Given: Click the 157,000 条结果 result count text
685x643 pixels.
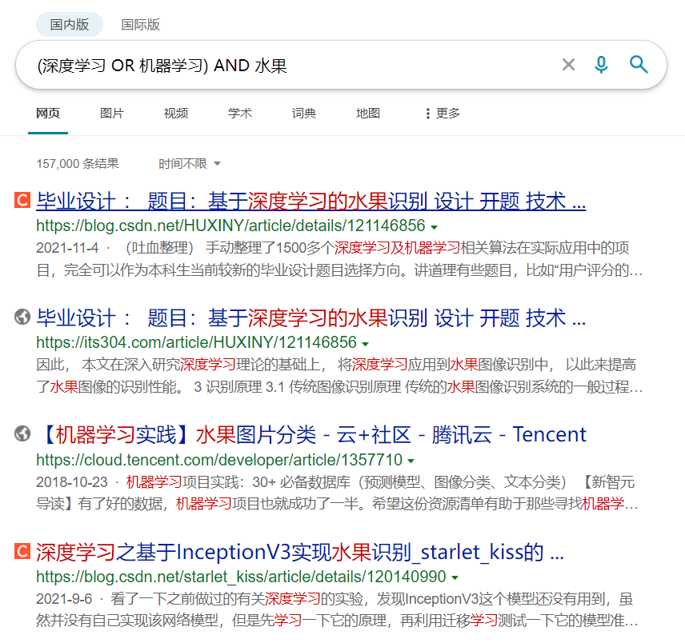Looking at the screenshot, I should (x=78, y=164).
